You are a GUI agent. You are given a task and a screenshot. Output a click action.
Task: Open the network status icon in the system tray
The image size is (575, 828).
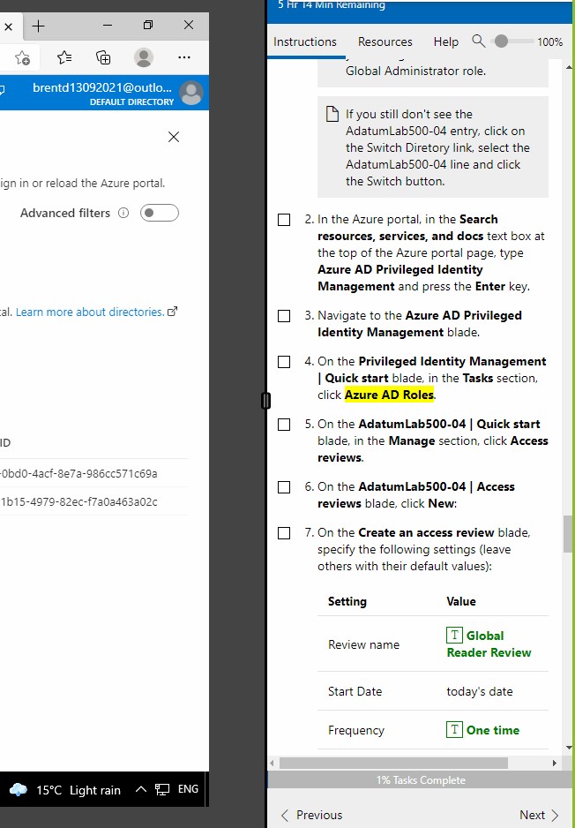(162, 790)
